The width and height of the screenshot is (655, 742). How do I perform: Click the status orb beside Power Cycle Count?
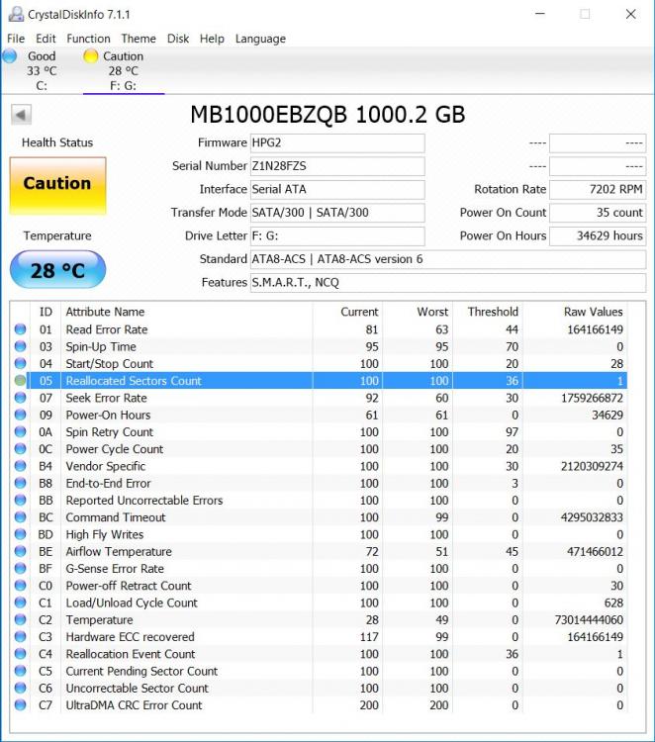(21, 448)
